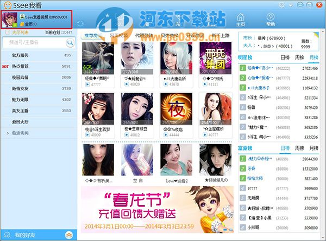Click the play icon next to 41111
Image resolution: width=326 pixels, height=241 pixels.
(x=205, y=84)
